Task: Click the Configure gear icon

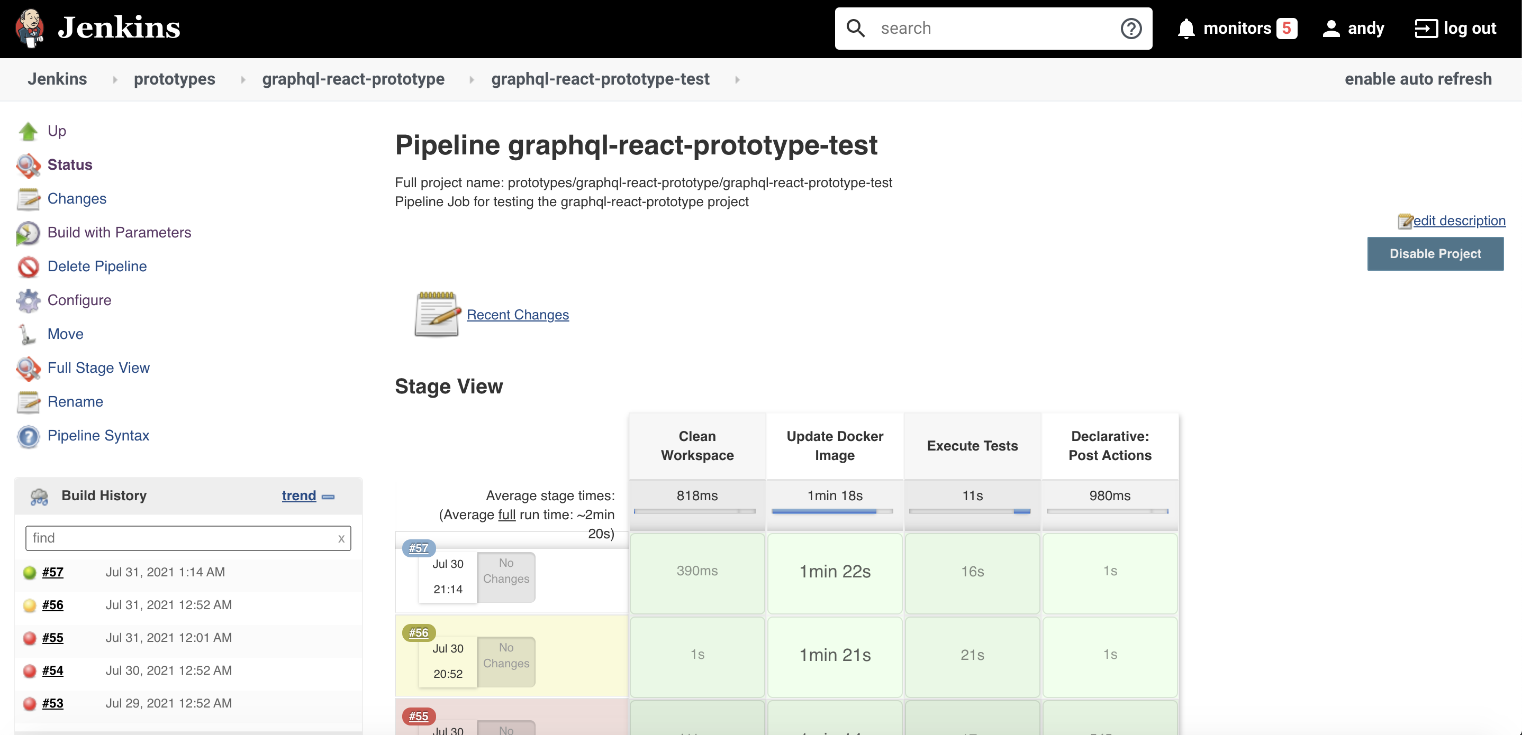Action: click(28, 300)
